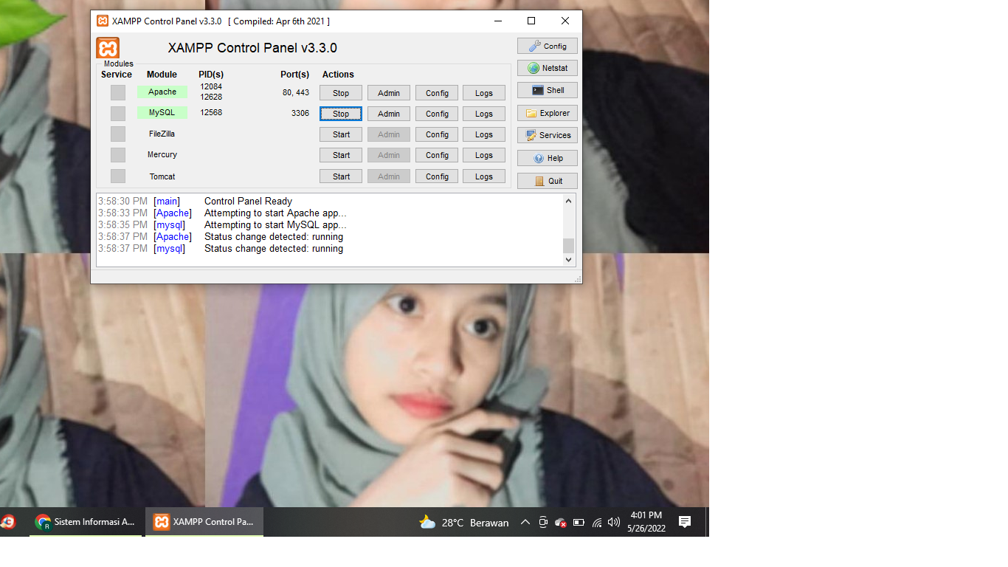The width and height of the screenshot is (1008, 567).
Task: Click the volume icon in system tray
Action: coord(613,522)
